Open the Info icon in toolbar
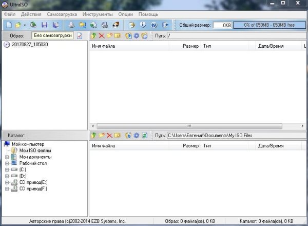The image size is (308, 226). [143, 25]
